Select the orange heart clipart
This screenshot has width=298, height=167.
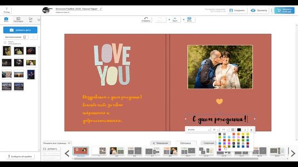pyautogui.click(x=219, y=101)
